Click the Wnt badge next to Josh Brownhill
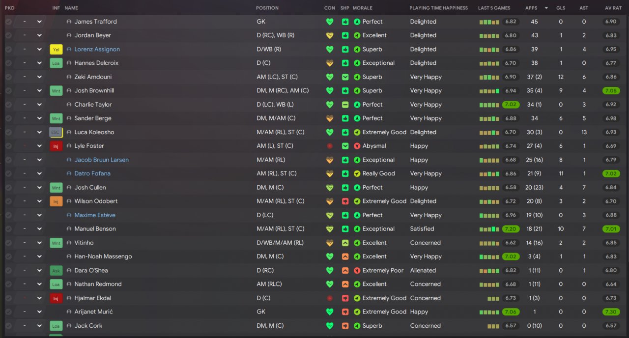 click(x=56, y=91)
